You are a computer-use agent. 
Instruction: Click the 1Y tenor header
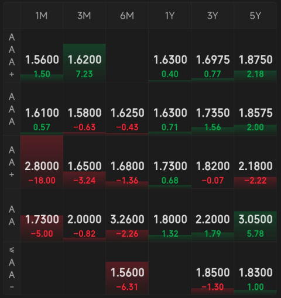click(170, 16)
